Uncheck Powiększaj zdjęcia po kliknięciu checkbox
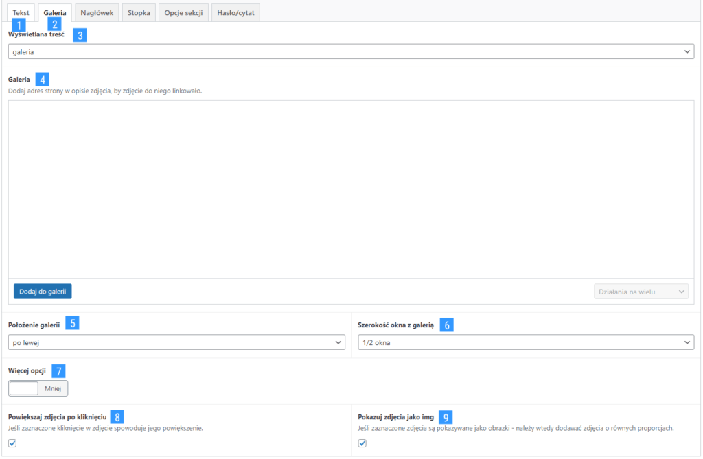703x459 pixels. click(12, 443)
